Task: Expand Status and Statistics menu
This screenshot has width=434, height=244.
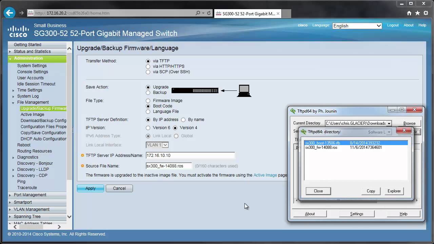Action: tap(10, 52)
